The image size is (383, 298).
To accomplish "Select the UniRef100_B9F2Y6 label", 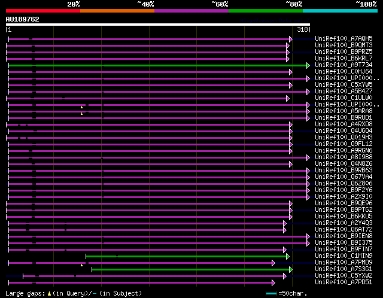I will pyautogui.click(x=344, y=190).
